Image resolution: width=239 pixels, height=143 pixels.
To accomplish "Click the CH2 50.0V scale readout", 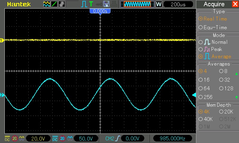I will pyautogui.click(x=88, y=139).
